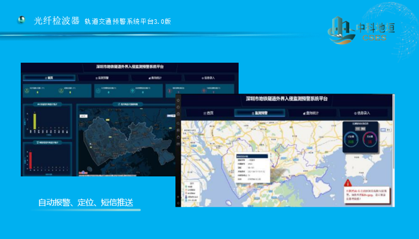Open 首页 tab in the front window
Viewport: 419px width, 239px height.
(209, 113)
